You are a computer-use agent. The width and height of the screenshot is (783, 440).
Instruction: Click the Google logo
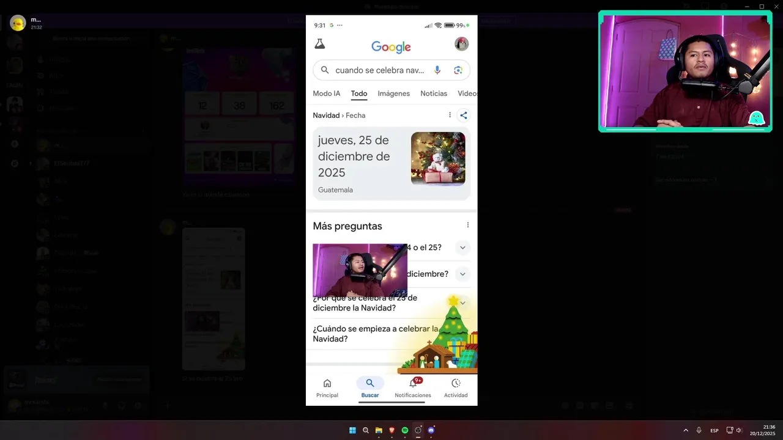pos(391,47)
